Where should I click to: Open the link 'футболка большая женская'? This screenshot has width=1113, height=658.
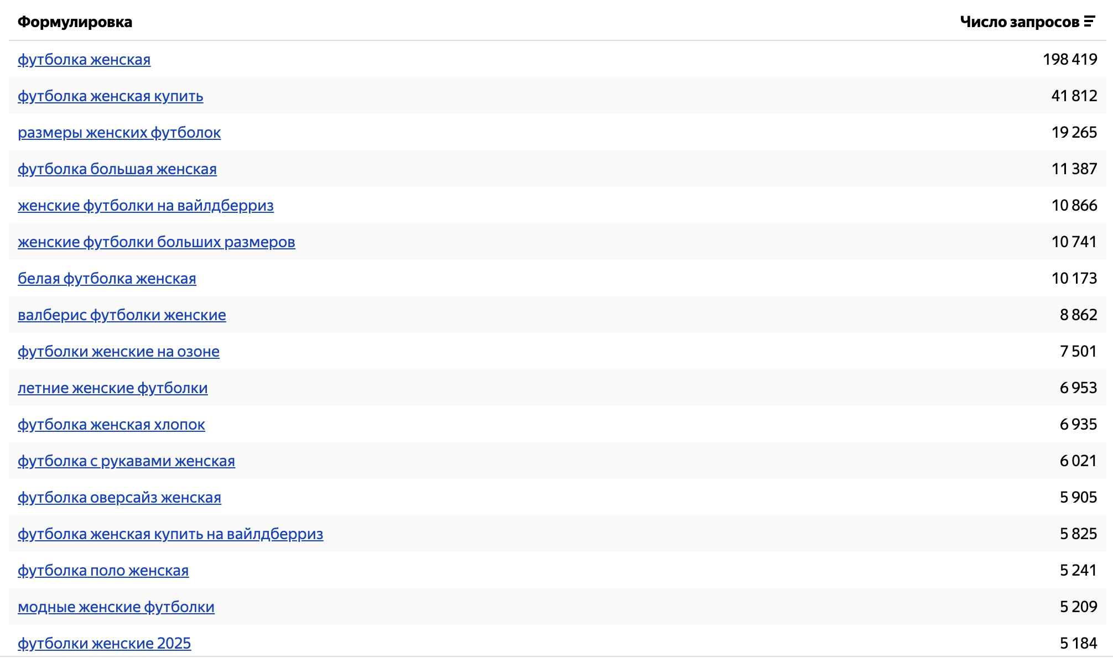(117, 169)
